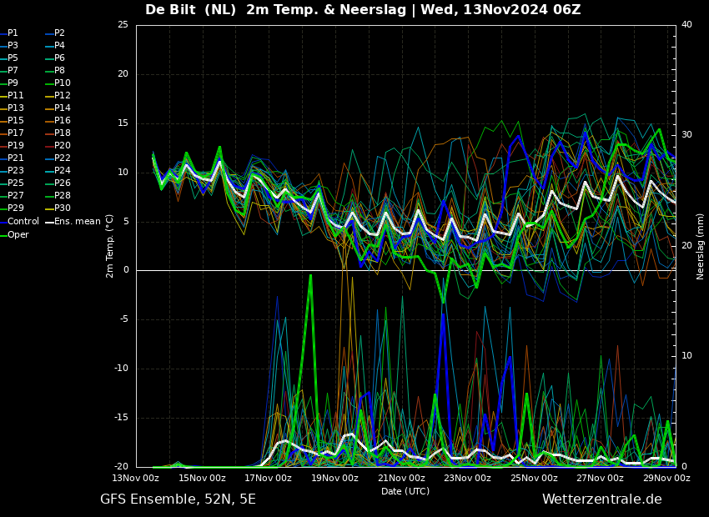Click the P14 legend entry
Viewport: 709px width, 517px height.
(62, 108)
